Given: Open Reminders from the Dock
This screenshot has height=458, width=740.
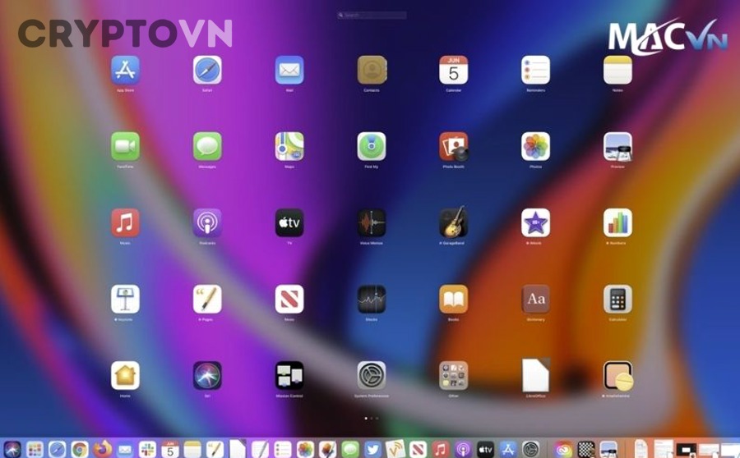Looking at the screenshot, I should coord(283,450).
